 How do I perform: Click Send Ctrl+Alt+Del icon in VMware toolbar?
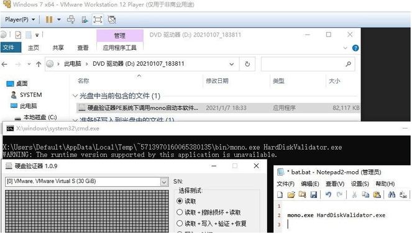[71, 20]
